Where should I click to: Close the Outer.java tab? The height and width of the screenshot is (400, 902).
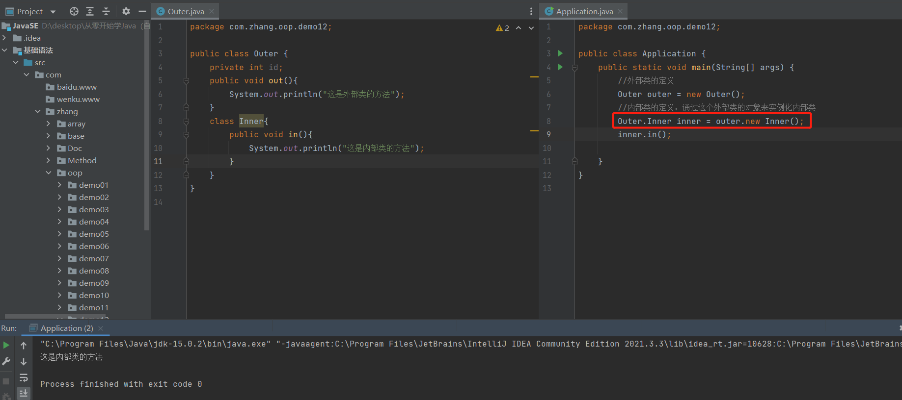[212, 11]
